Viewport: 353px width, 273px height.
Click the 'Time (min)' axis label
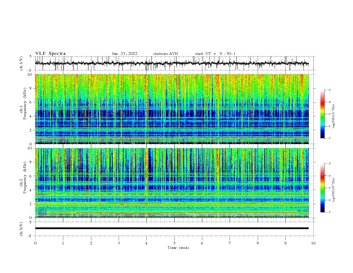pyautogui.click(x=178, y=248)
